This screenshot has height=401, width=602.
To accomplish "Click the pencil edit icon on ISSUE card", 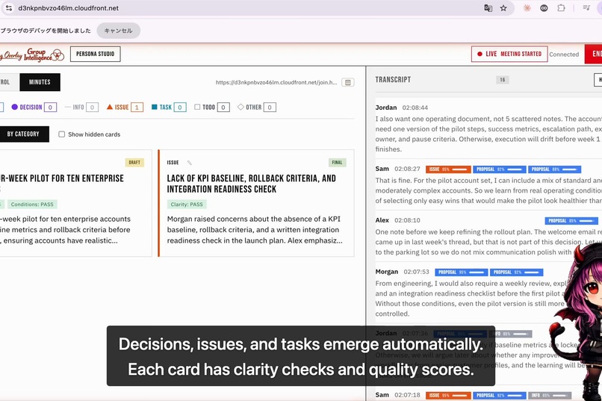I will pyautogui.click(x=189, y=163).
